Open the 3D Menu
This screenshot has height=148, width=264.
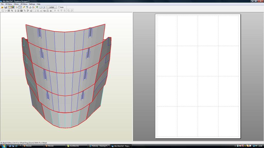pyautogui.click(x=9, y=4)
